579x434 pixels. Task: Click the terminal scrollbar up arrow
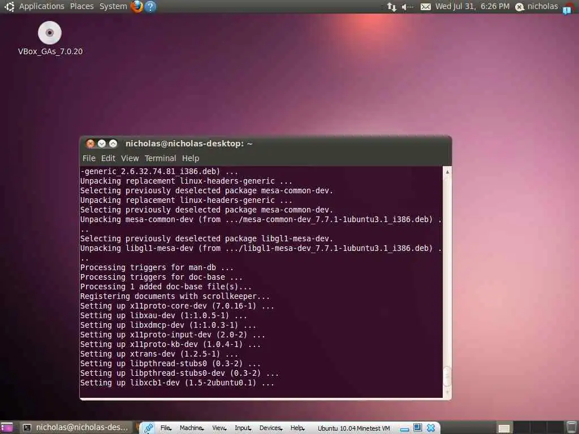point(447,172)
